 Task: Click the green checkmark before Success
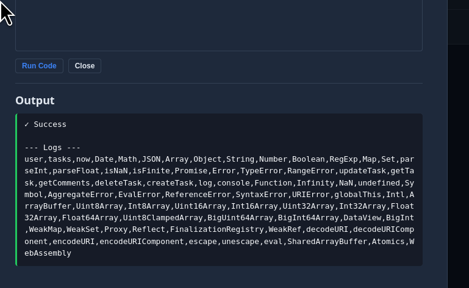coord(27,124)
